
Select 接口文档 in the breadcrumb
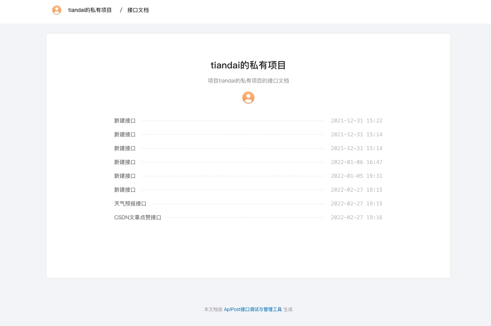[x=138, y=10]
